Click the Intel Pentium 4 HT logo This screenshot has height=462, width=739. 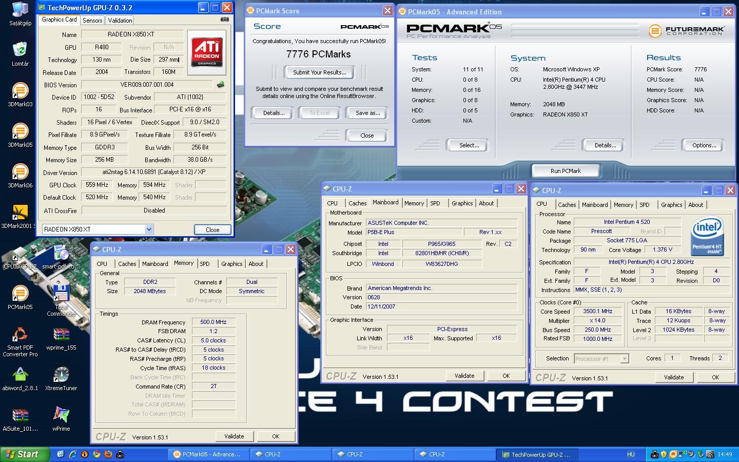tap(708, 236)
